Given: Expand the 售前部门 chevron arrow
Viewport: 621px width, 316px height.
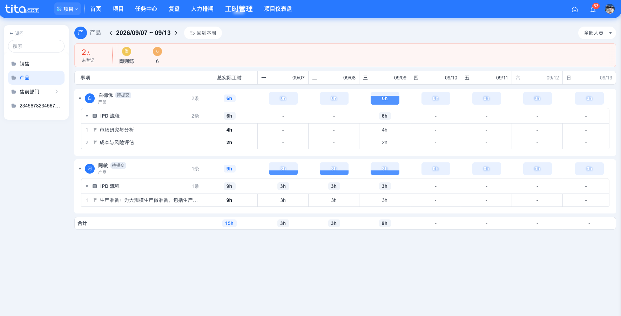Looking at the screenshot, I should click(x=56, y=92).
